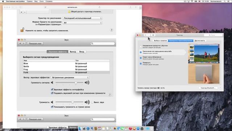Toggle Подавать звуковой сигнал при изменении громкости

(x=52, y=93)
